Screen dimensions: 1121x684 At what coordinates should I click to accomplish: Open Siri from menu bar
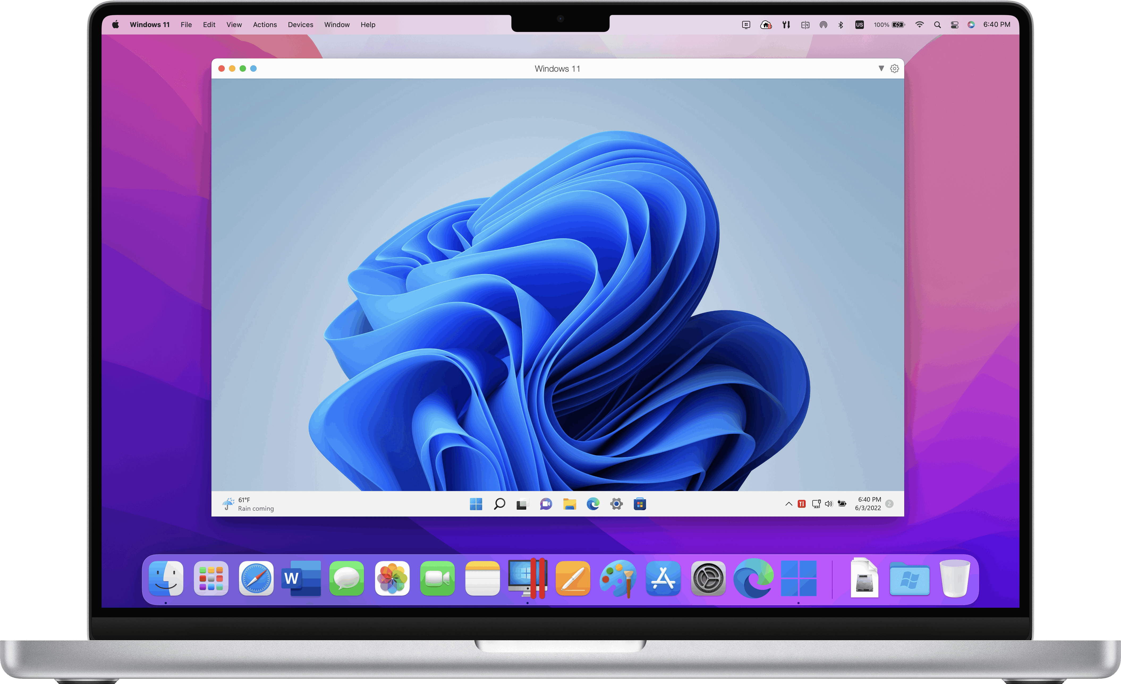tap(971, 24)
